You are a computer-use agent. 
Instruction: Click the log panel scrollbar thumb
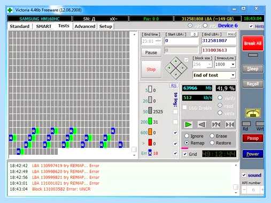[x=236, y=187]
